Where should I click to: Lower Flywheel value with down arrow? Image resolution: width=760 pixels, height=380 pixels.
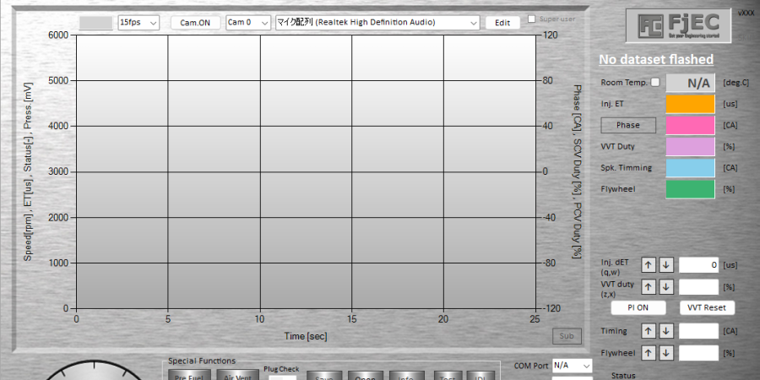tap(665, 352)
